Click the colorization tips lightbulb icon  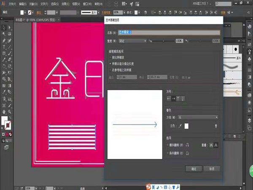pyautogui.click(x=216, y=126)
